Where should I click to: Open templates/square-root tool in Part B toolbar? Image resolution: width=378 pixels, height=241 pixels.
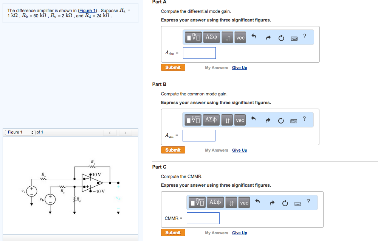coord(193,120)
